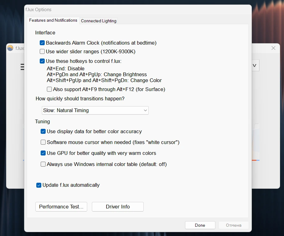Click the f.lux Options title text

(38, 10)
